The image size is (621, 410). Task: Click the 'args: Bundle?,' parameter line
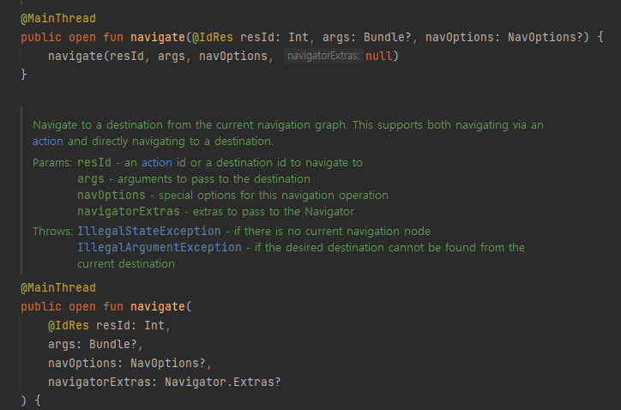click(x=95, y=345)
